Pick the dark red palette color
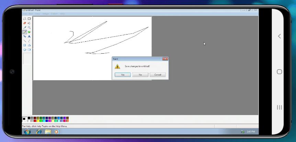This screenshot has width=296, height=142. [35, 118]
